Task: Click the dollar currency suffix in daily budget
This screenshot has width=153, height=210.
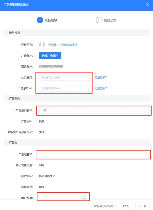Action: click(84, 198)
